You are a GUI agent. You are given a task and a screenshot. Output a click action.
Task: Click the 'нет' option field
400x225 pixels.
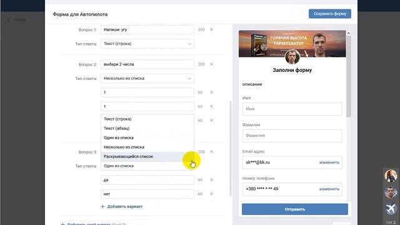[x=147, y=194]
